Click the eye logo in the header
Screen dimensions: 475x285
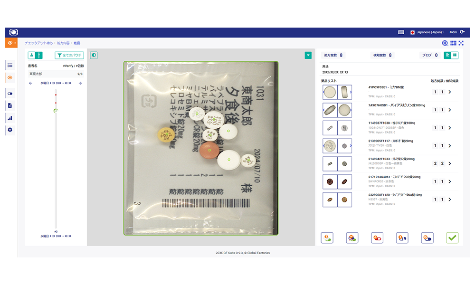pos(14,32)
